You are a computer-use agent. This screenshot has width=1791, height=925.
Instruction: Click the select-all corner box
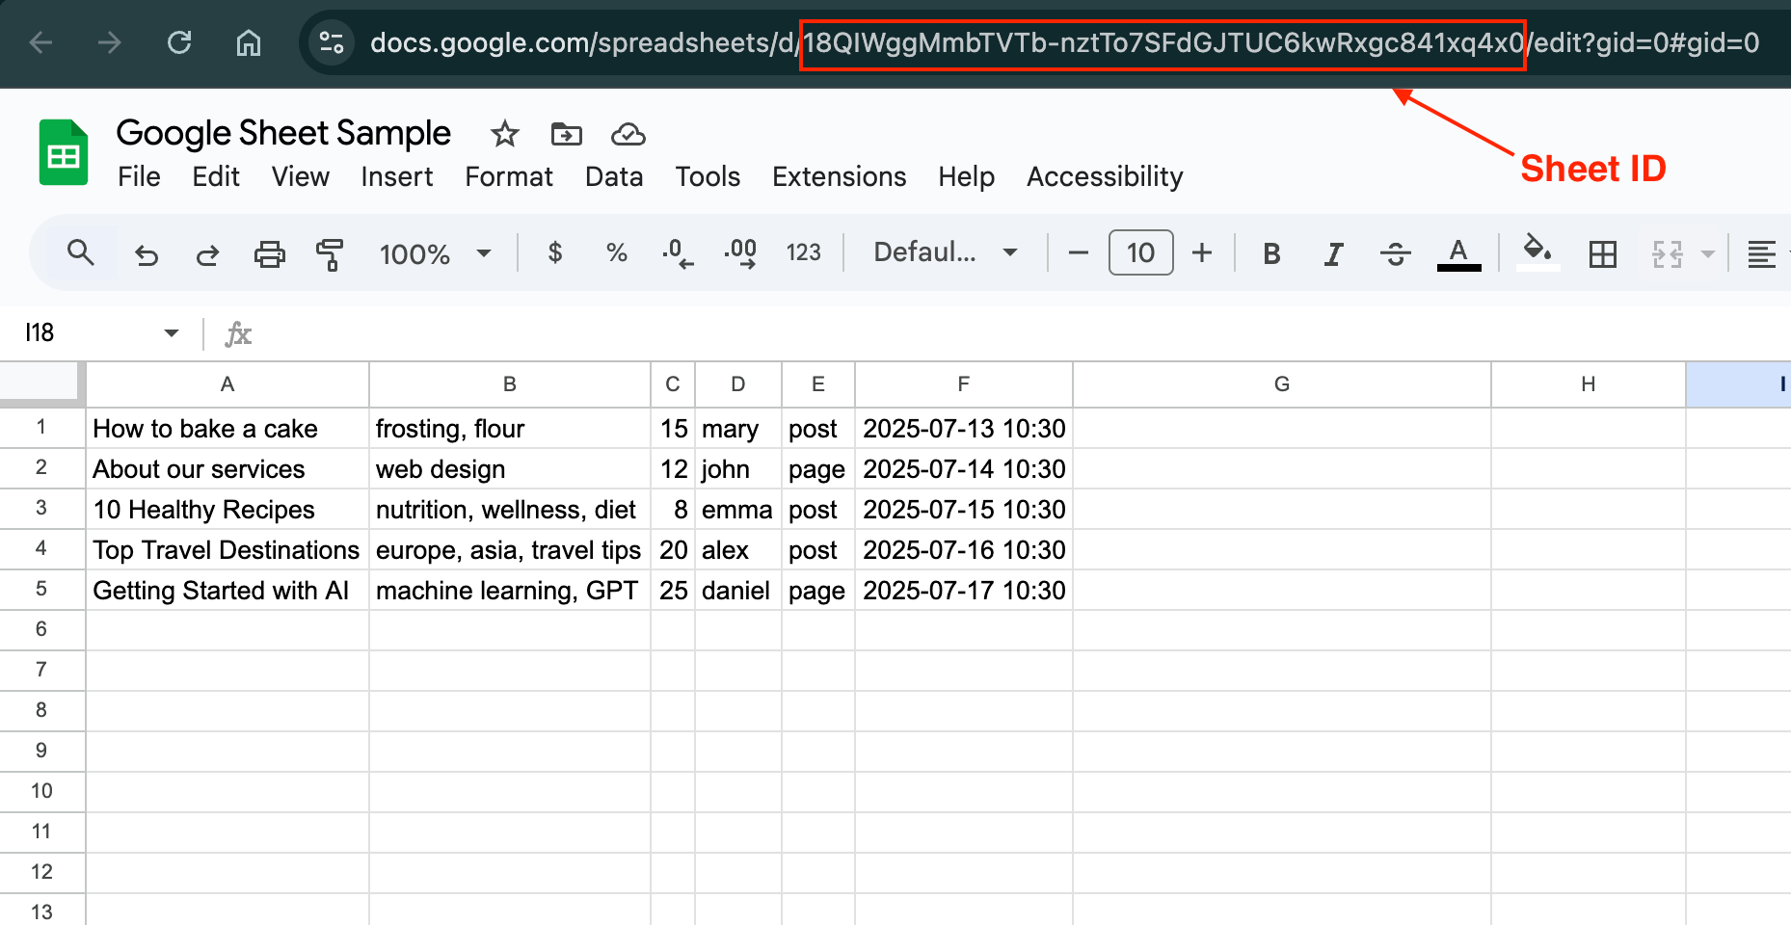41,383
